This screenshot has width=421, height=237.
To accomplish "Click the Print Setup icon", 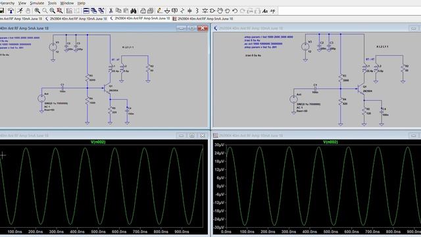I will click(x=143, y=11).
